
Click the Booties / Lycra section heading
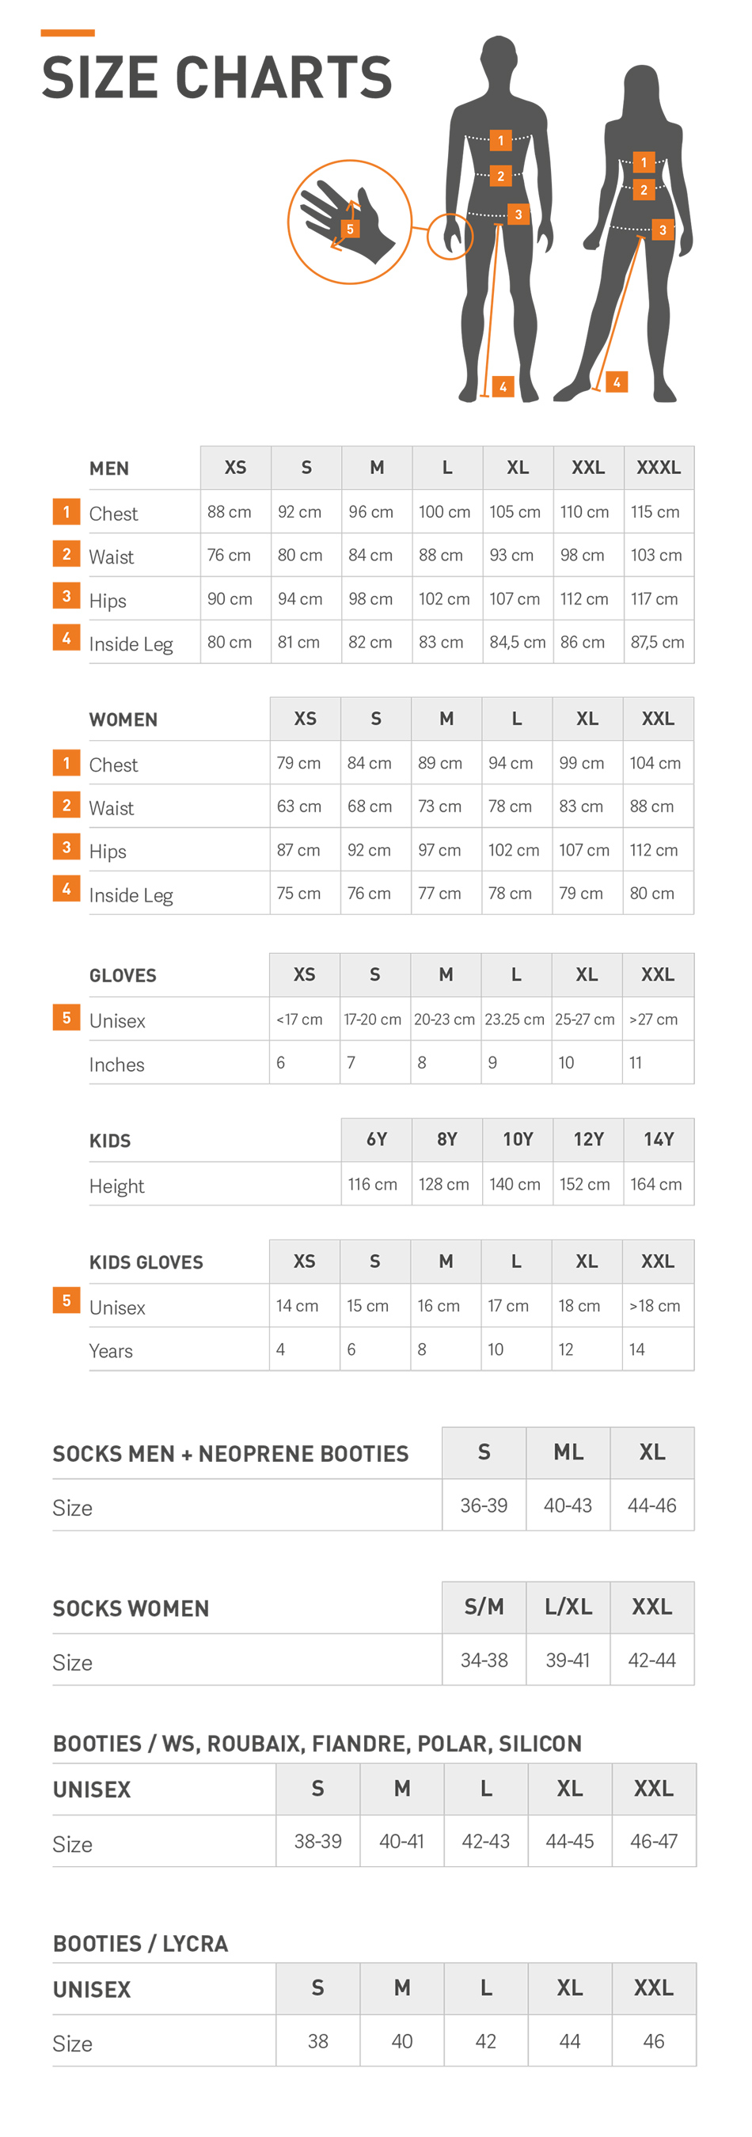140,1943
